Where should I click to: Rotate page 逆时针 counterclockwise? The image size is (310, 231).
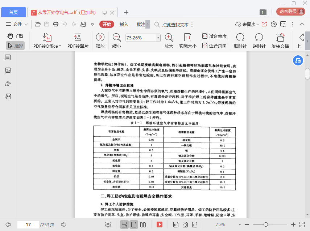(259, 41)
